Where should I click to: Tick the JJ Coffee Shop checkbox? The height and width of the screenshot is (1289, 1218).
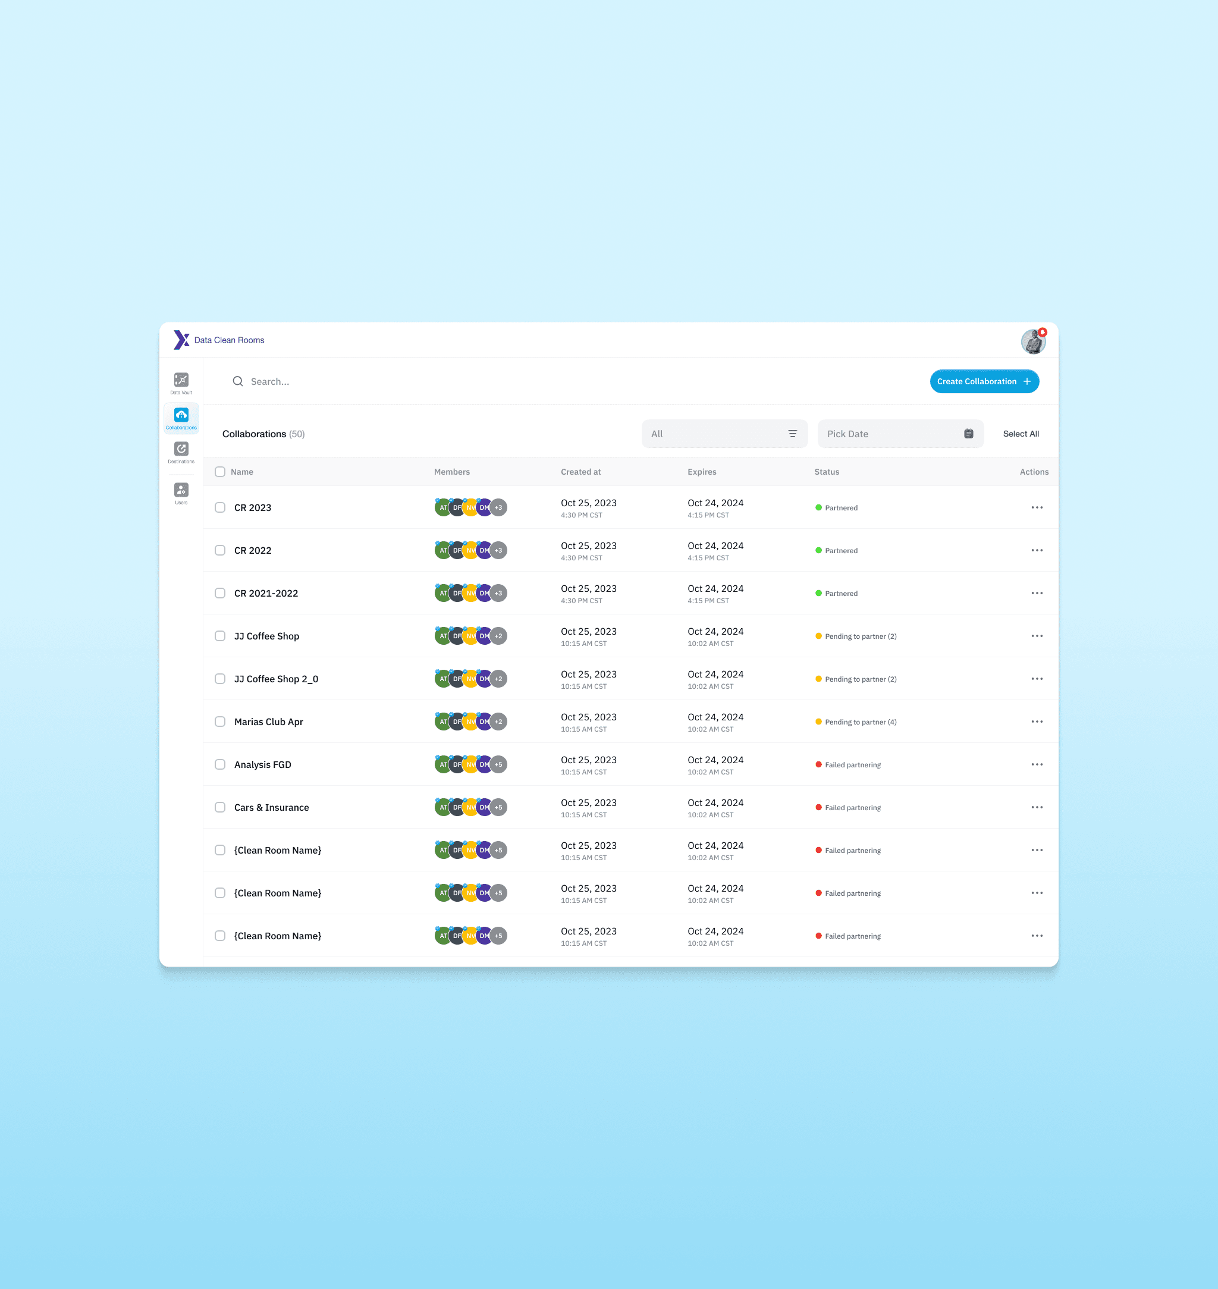tap(220, 636)
